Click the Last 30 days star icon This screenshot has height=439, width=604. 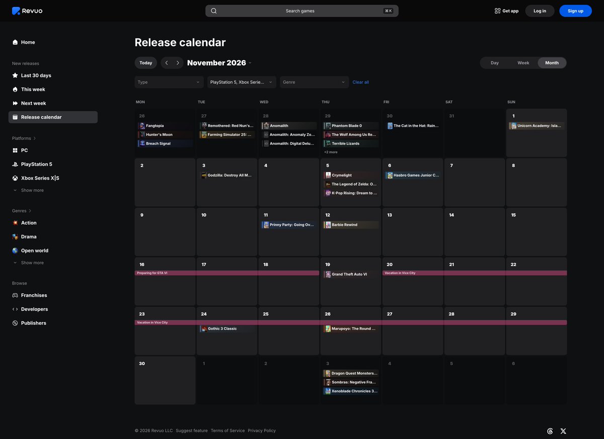pyautogui.click(x=15, y=75)
